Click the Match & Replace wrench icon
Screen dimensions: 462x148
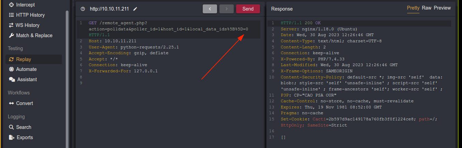(11, 35)
